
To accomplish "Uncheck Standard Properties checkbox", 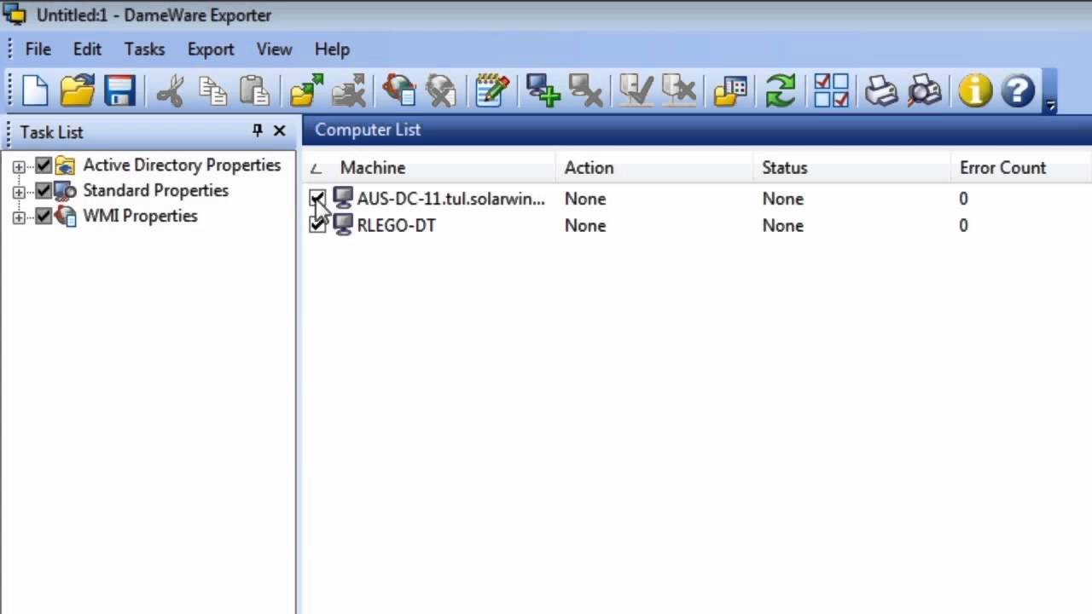I will point(44,191).
